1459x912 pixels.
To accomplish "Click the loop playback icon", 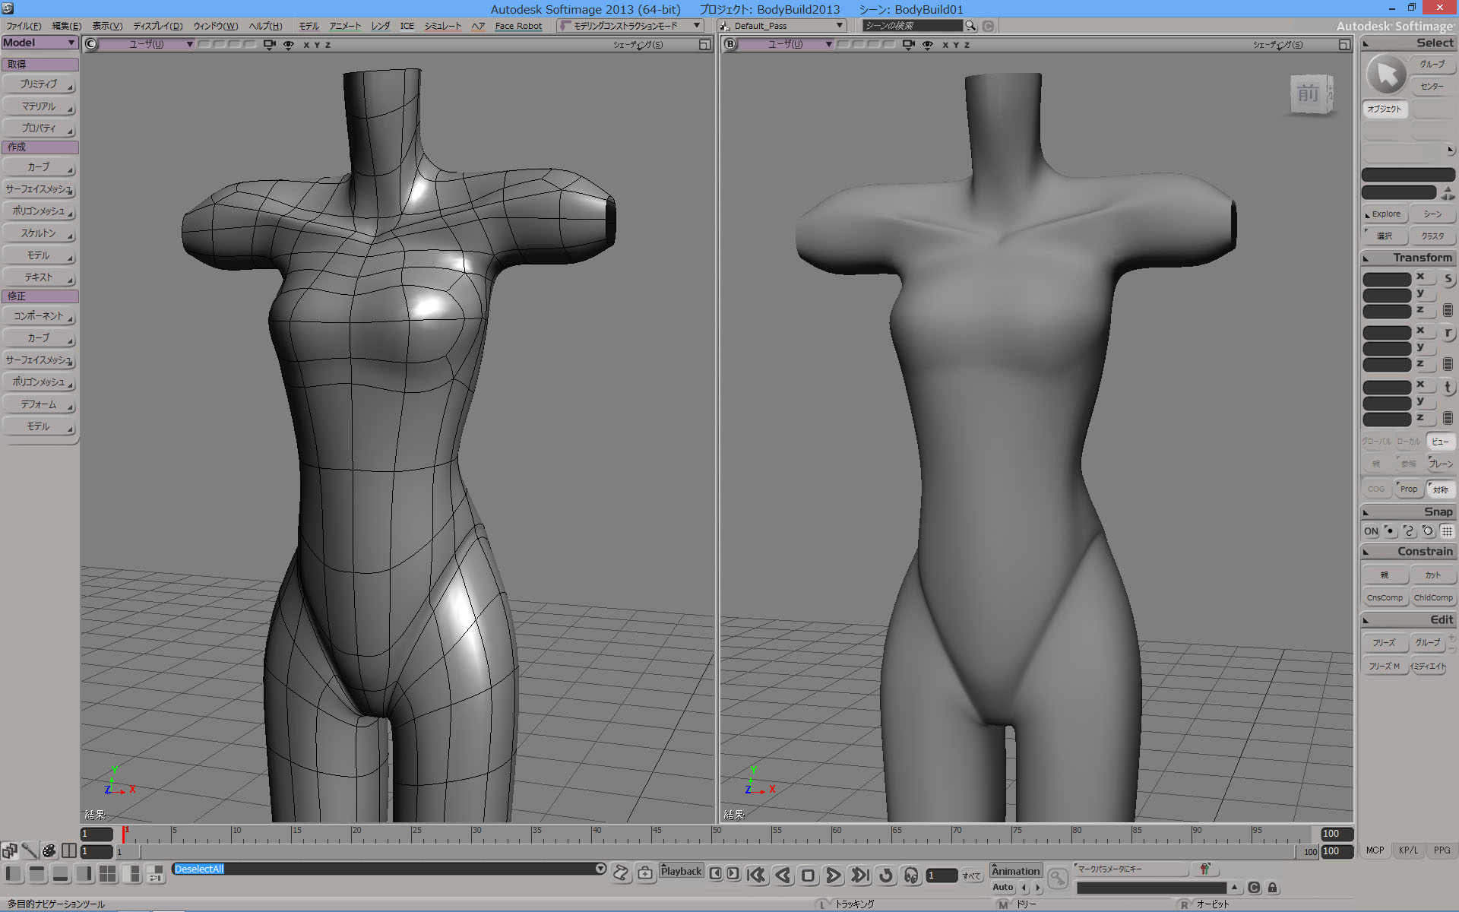I will [885, 875].
